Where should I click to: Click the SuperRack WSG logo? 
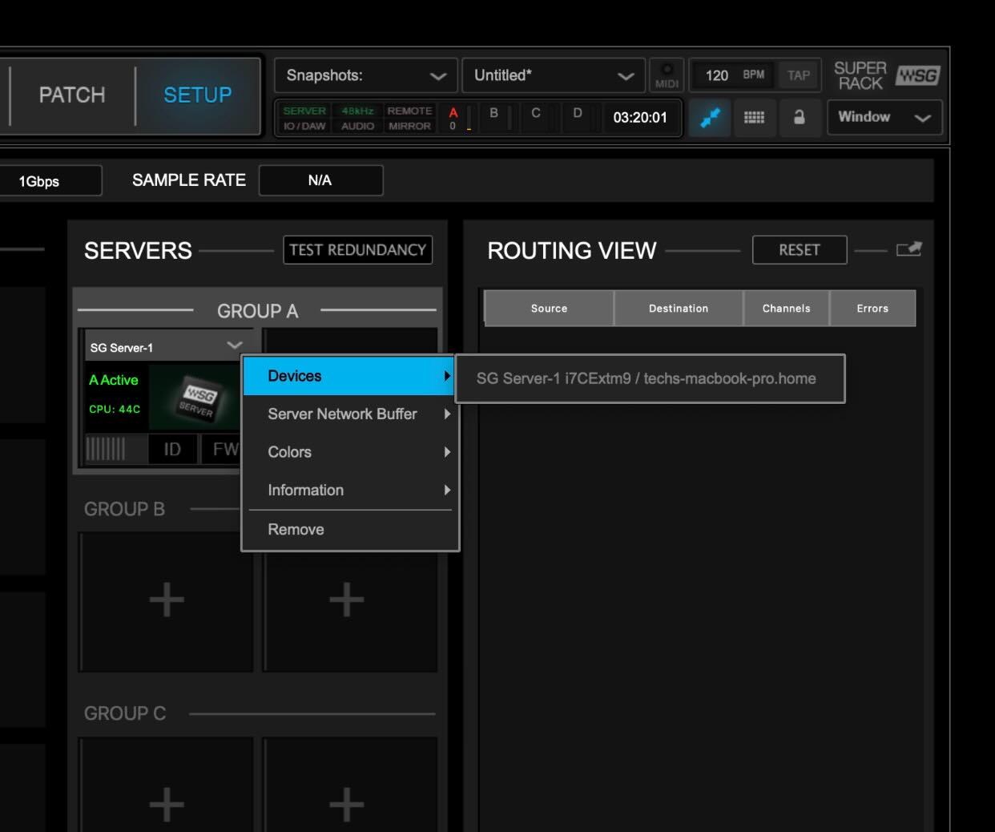click(886, 75)
